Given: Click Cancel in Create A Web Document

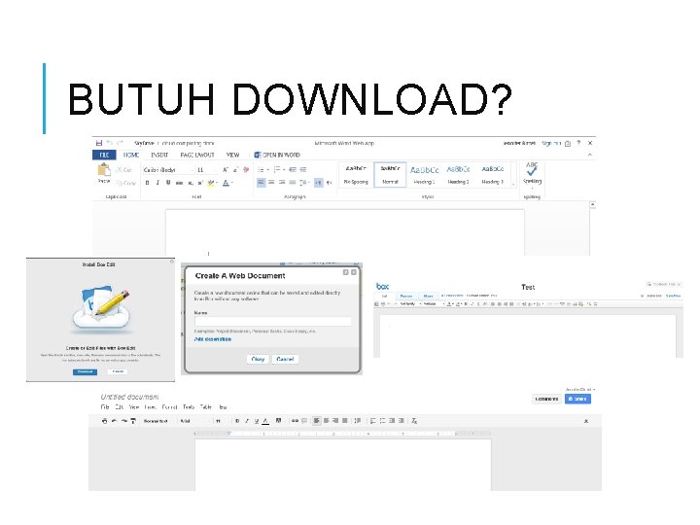Looking at the screenshot, I should click(x=285, y=359).
